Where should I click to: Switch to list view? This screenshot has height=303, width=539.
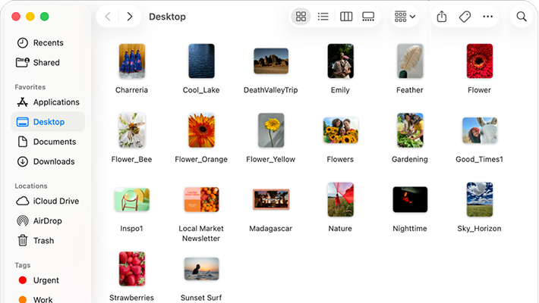coord(323,17)
